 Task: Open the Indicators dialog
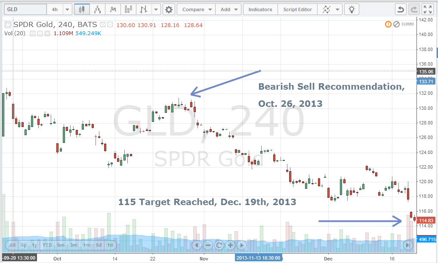point(260,9)
